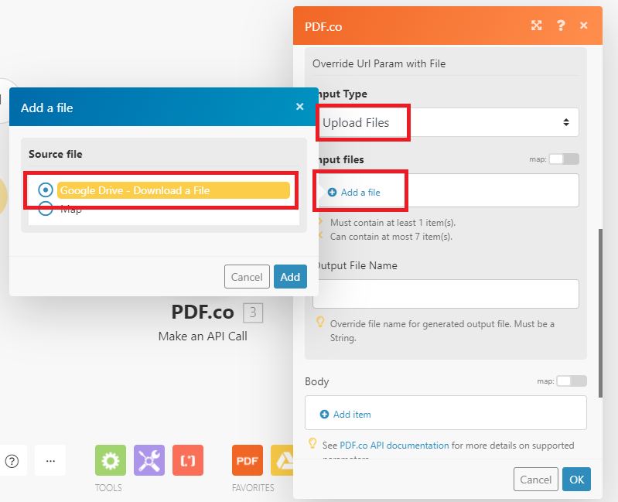The height and width of the screenshot is (502, 618).
Task: Open the purple Tools wrench icon
Action: click(x=149, y=460)
